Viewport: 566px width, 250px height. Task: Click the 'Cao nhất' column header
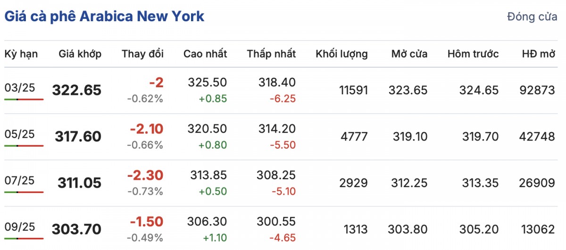pyautogui.click(x=205, y=54)
